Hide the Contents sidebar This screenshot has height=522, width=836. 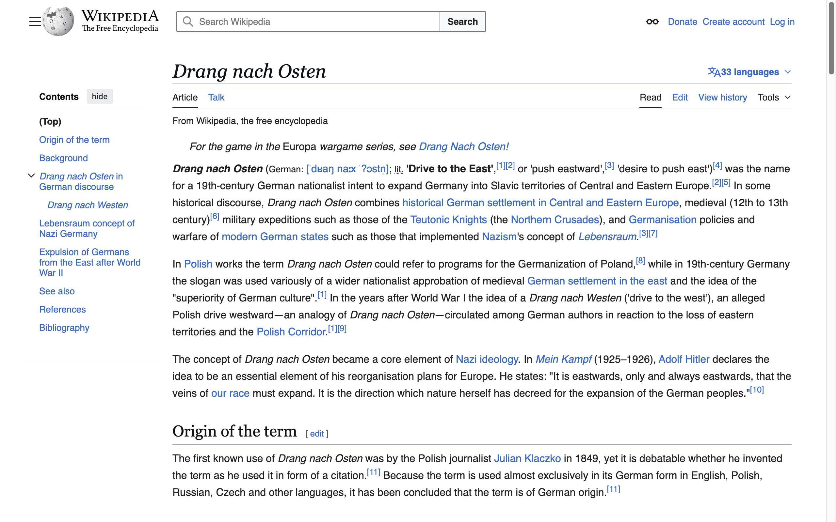(100, 97)
